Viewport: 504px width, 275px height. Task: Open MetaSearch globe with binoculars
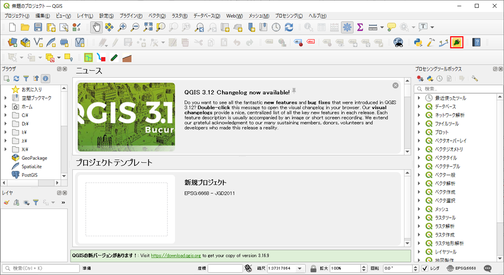(398, 42)
